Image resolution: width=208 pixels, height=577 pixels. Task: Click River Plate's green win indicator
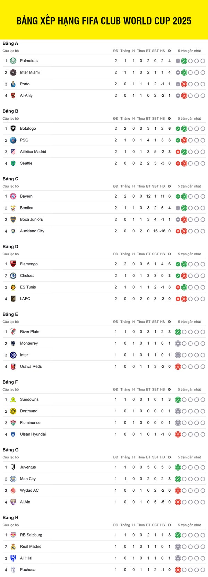[178, 332]
